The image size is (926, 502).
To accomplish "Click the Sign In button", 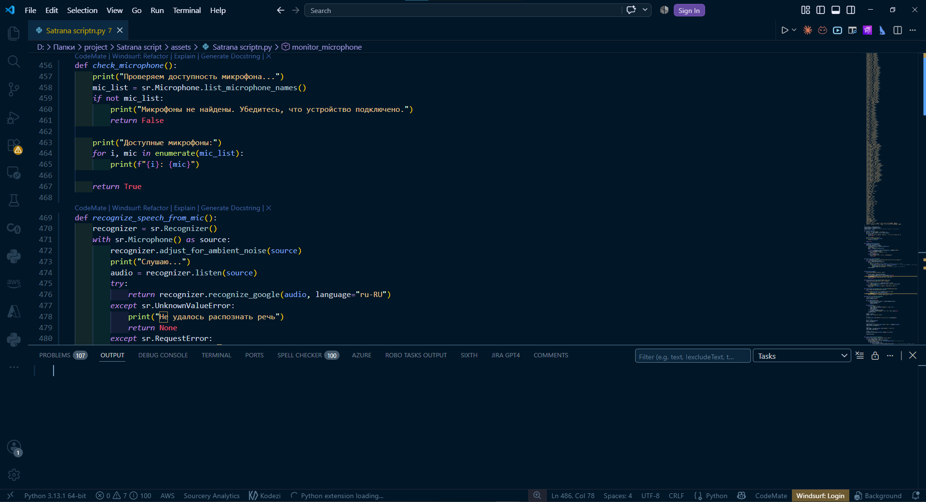I will tap(689, 10).
